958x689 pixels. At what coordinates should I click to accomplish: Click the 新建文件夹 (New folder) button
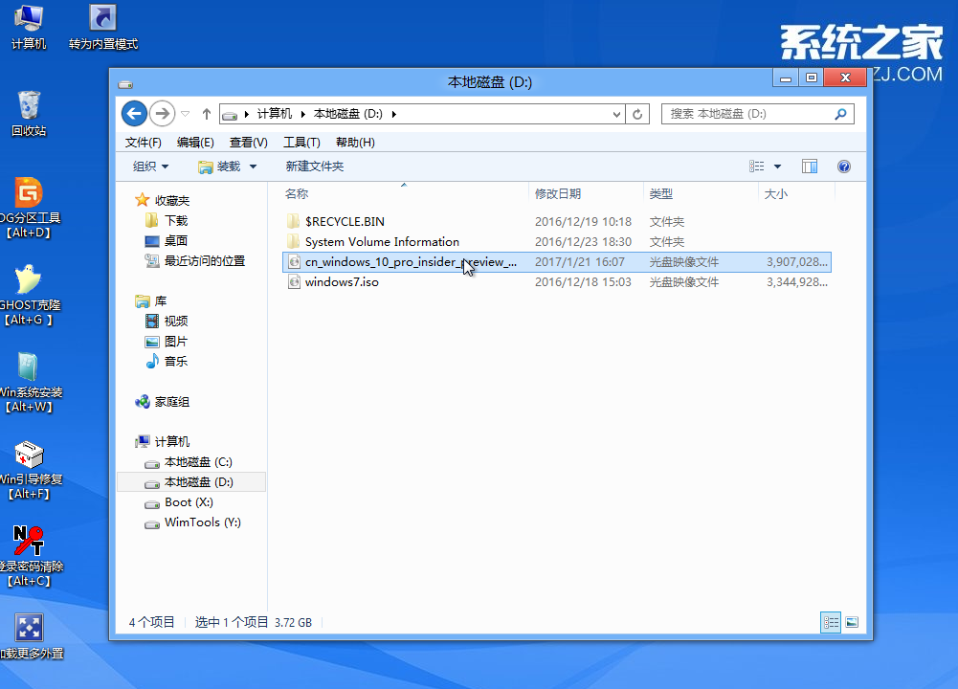[314, 167]
